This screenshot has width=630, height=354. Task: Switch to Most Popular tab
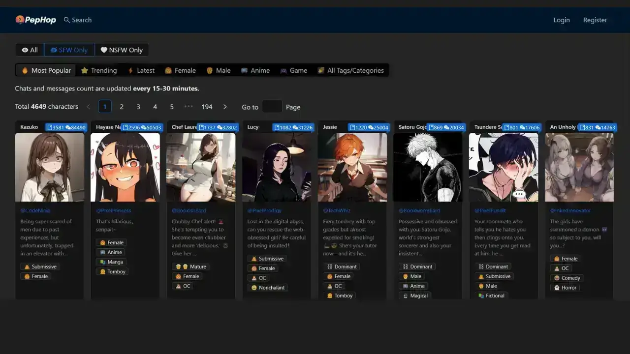pyautogui.click(x=46, y=70)
